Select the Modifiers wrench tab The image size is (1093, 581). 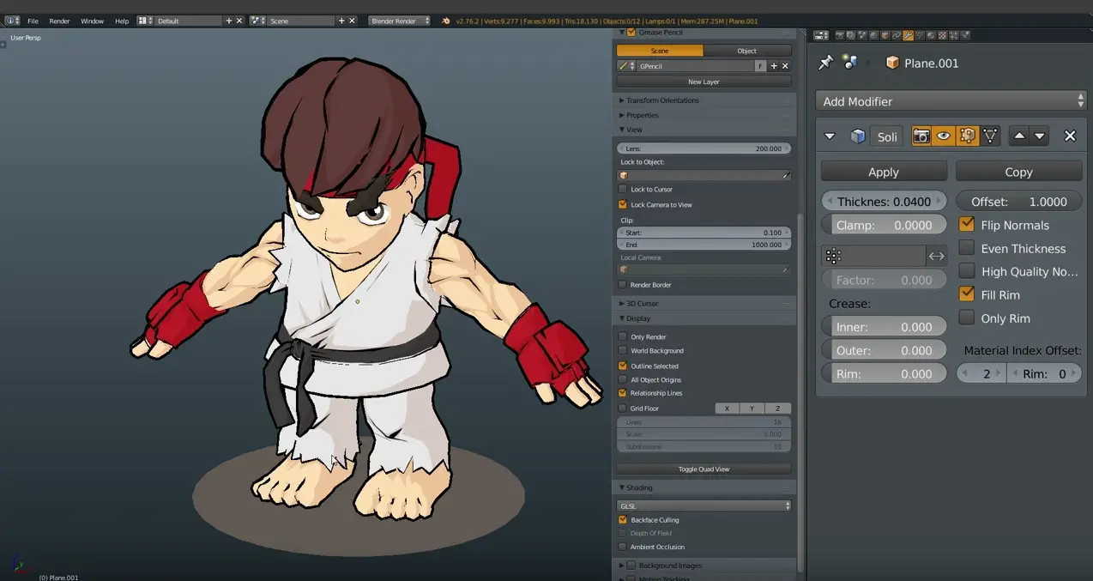click(x=908, y=35)
